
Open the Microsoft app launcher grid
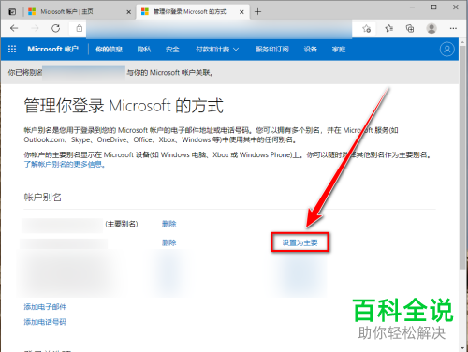click(12, 49)
